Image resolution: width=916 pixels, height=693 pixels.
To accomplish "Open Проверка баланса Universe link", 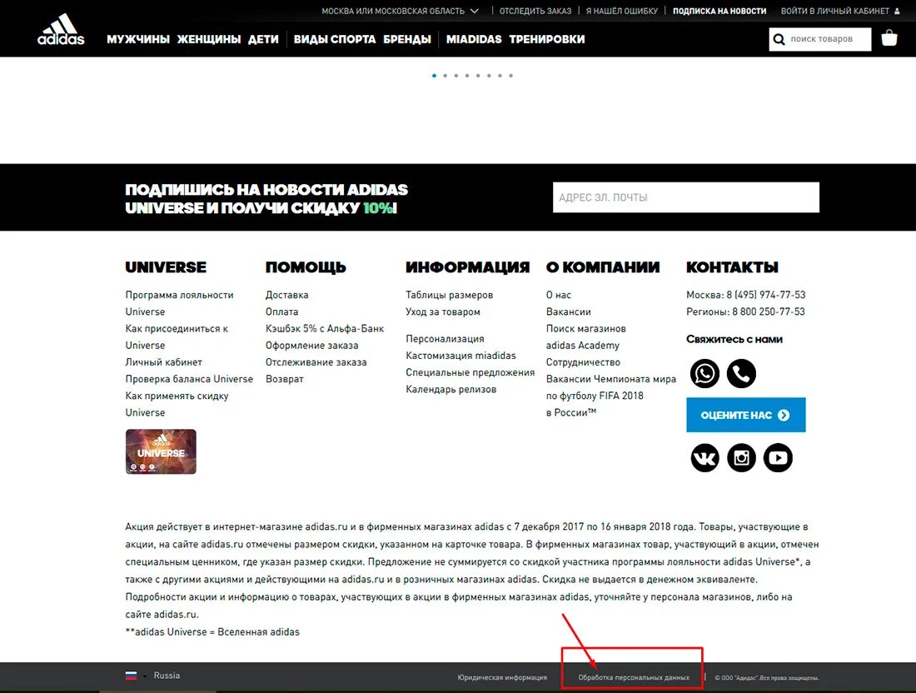I will pos(189,379).
